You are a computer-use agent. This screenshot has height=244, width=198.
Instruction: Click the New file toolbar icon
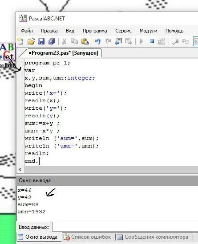[x=20, y=41]
